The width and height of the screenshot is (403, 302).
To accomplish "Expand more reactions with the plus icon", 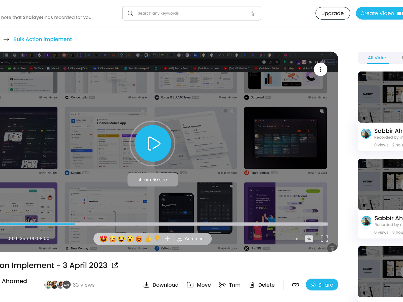I will tap(167, 239).
